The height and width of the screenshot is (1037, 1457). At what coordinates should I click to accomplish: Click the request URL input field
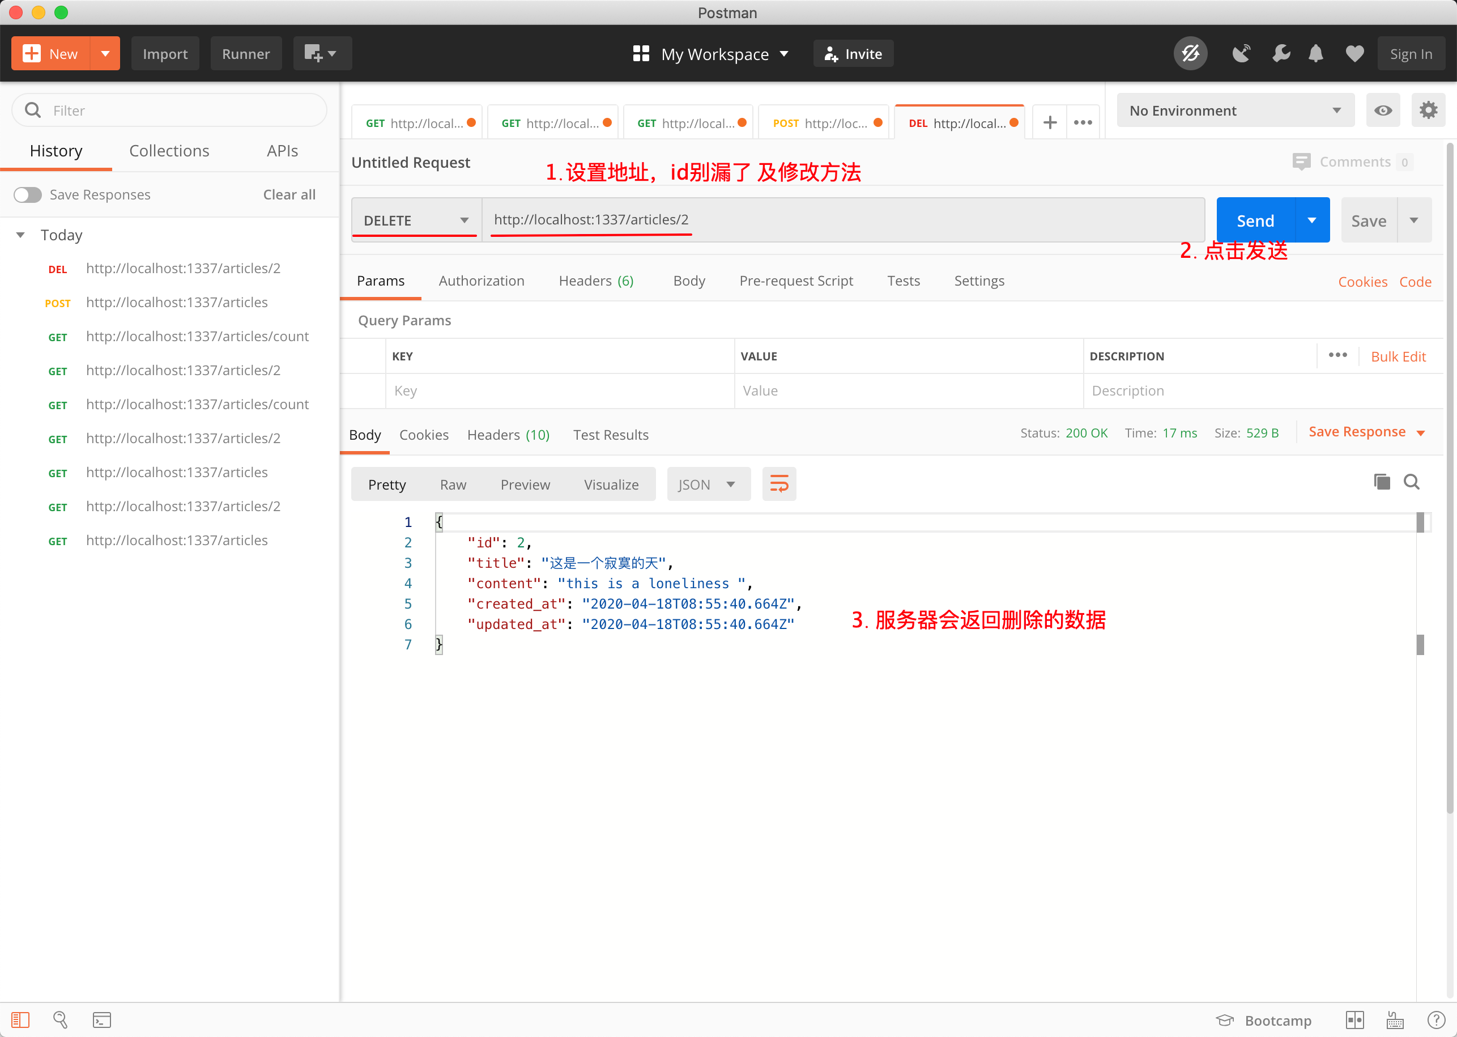pos(842,220)
